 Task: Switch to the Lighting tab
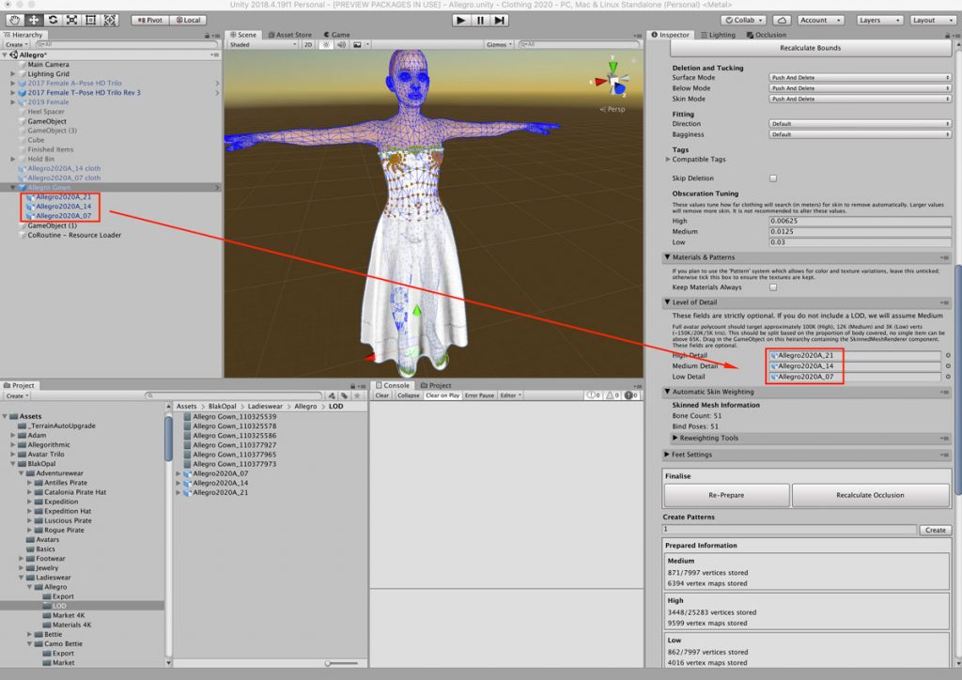point(718,35)
